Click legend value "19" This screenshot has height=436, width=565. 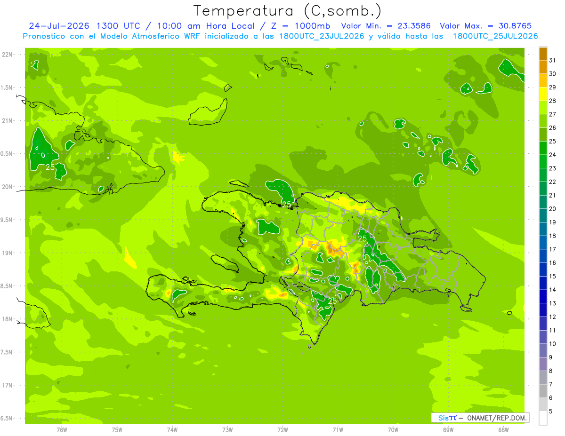(x=552, y=222)
